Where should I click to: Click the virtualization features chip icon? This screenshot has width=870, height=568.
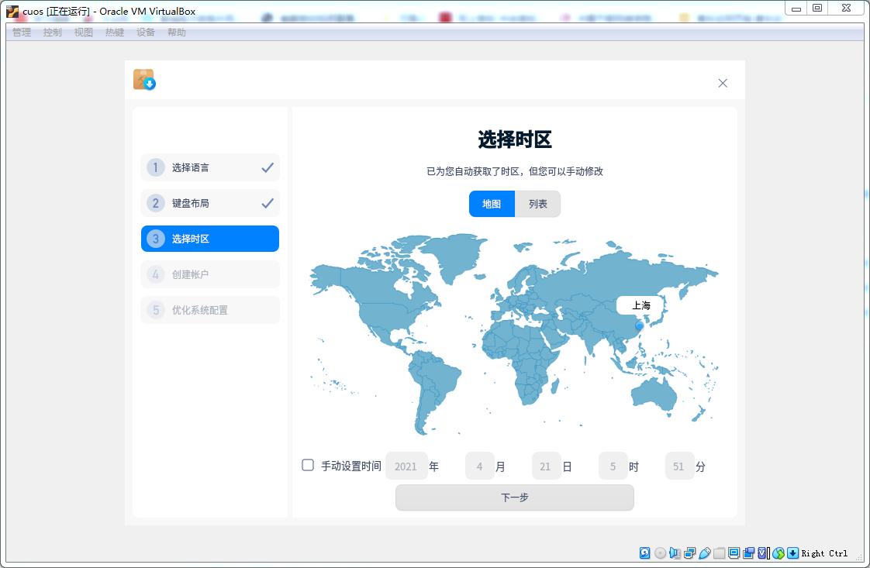(764, 553)
